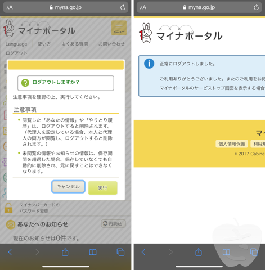
Task: Tap the right screen address bar myna.go.jp
Action: point(199,7)
